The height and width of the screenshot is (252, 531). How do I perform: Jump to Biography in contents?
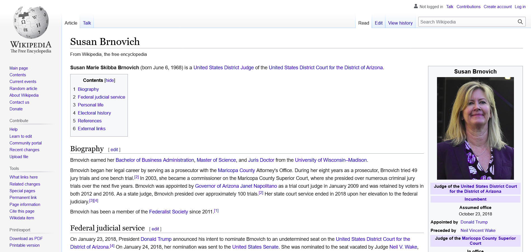coord(88,89)
